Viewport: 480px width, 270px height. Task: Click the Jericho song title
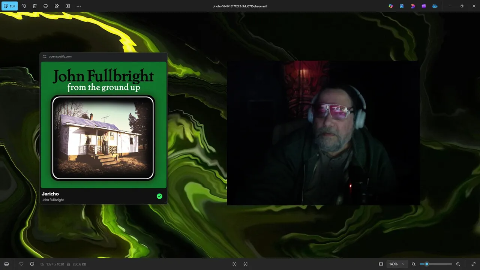(50, 194)
